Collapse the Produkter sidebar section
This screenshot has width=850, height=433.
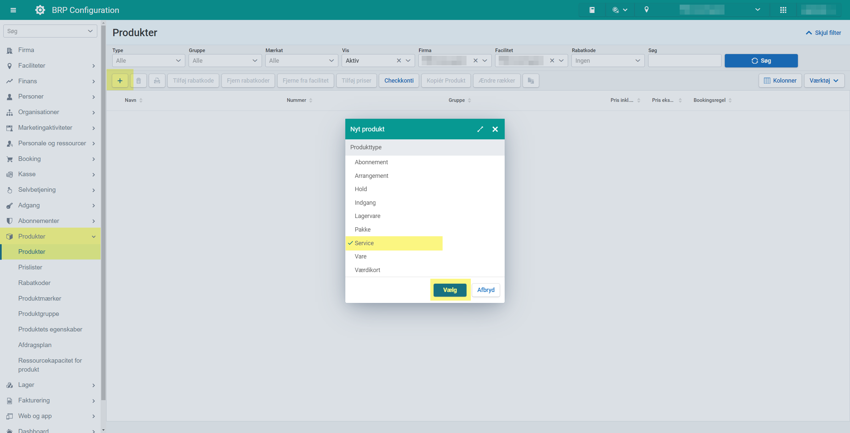[94, 237]
